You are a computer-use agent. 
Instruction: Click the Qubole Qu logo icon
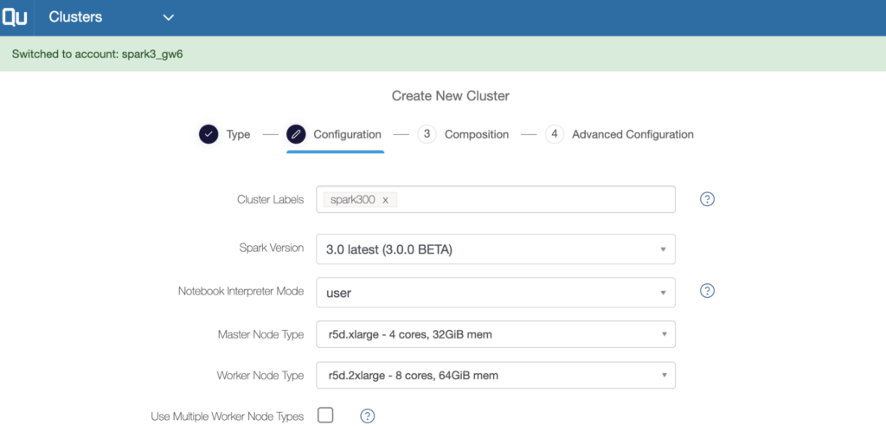14,17
